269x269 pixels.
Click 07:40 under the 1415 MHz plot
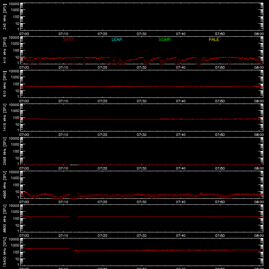pyautogui.click(x=181, y=135)
